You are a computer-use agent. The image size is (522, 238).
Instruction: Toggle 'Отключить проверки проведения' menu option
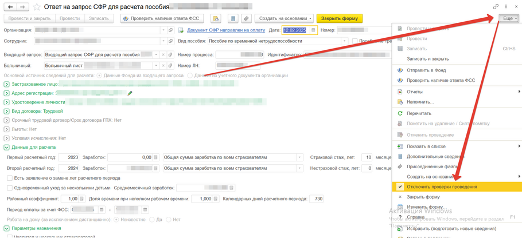[442, 187]
